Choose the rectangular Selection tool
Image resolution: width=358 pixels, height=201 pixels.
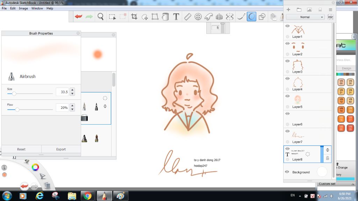pos(112,17)
